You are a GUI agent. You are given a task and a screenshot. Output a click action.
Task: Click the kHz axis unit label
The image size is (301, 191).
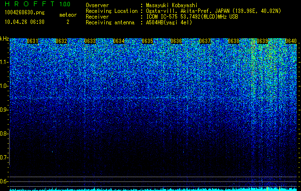coord(5,39)
